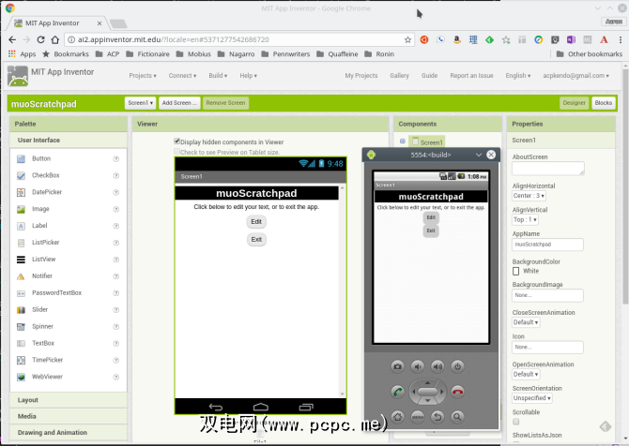This screenshot has width=629, height=446.
Task: Click the emulator green call button
Action: click(397, 392)
